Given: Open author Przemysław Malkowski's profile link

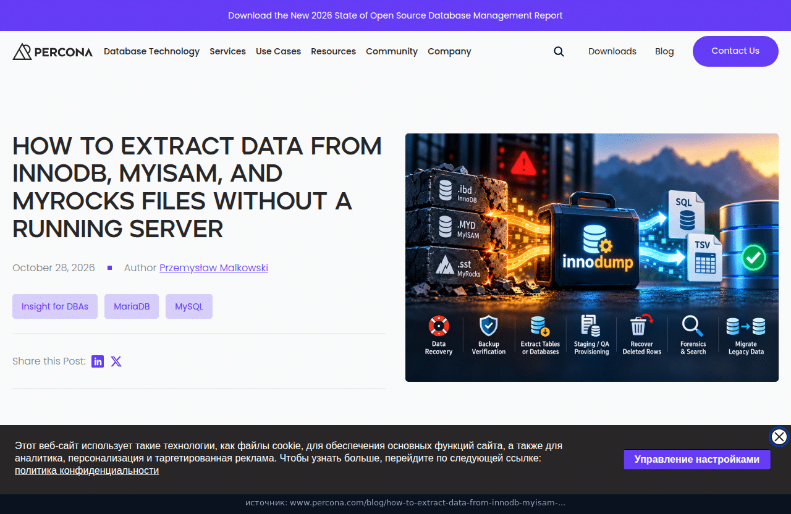Looking at the screenshot, I should click(214, 268).
